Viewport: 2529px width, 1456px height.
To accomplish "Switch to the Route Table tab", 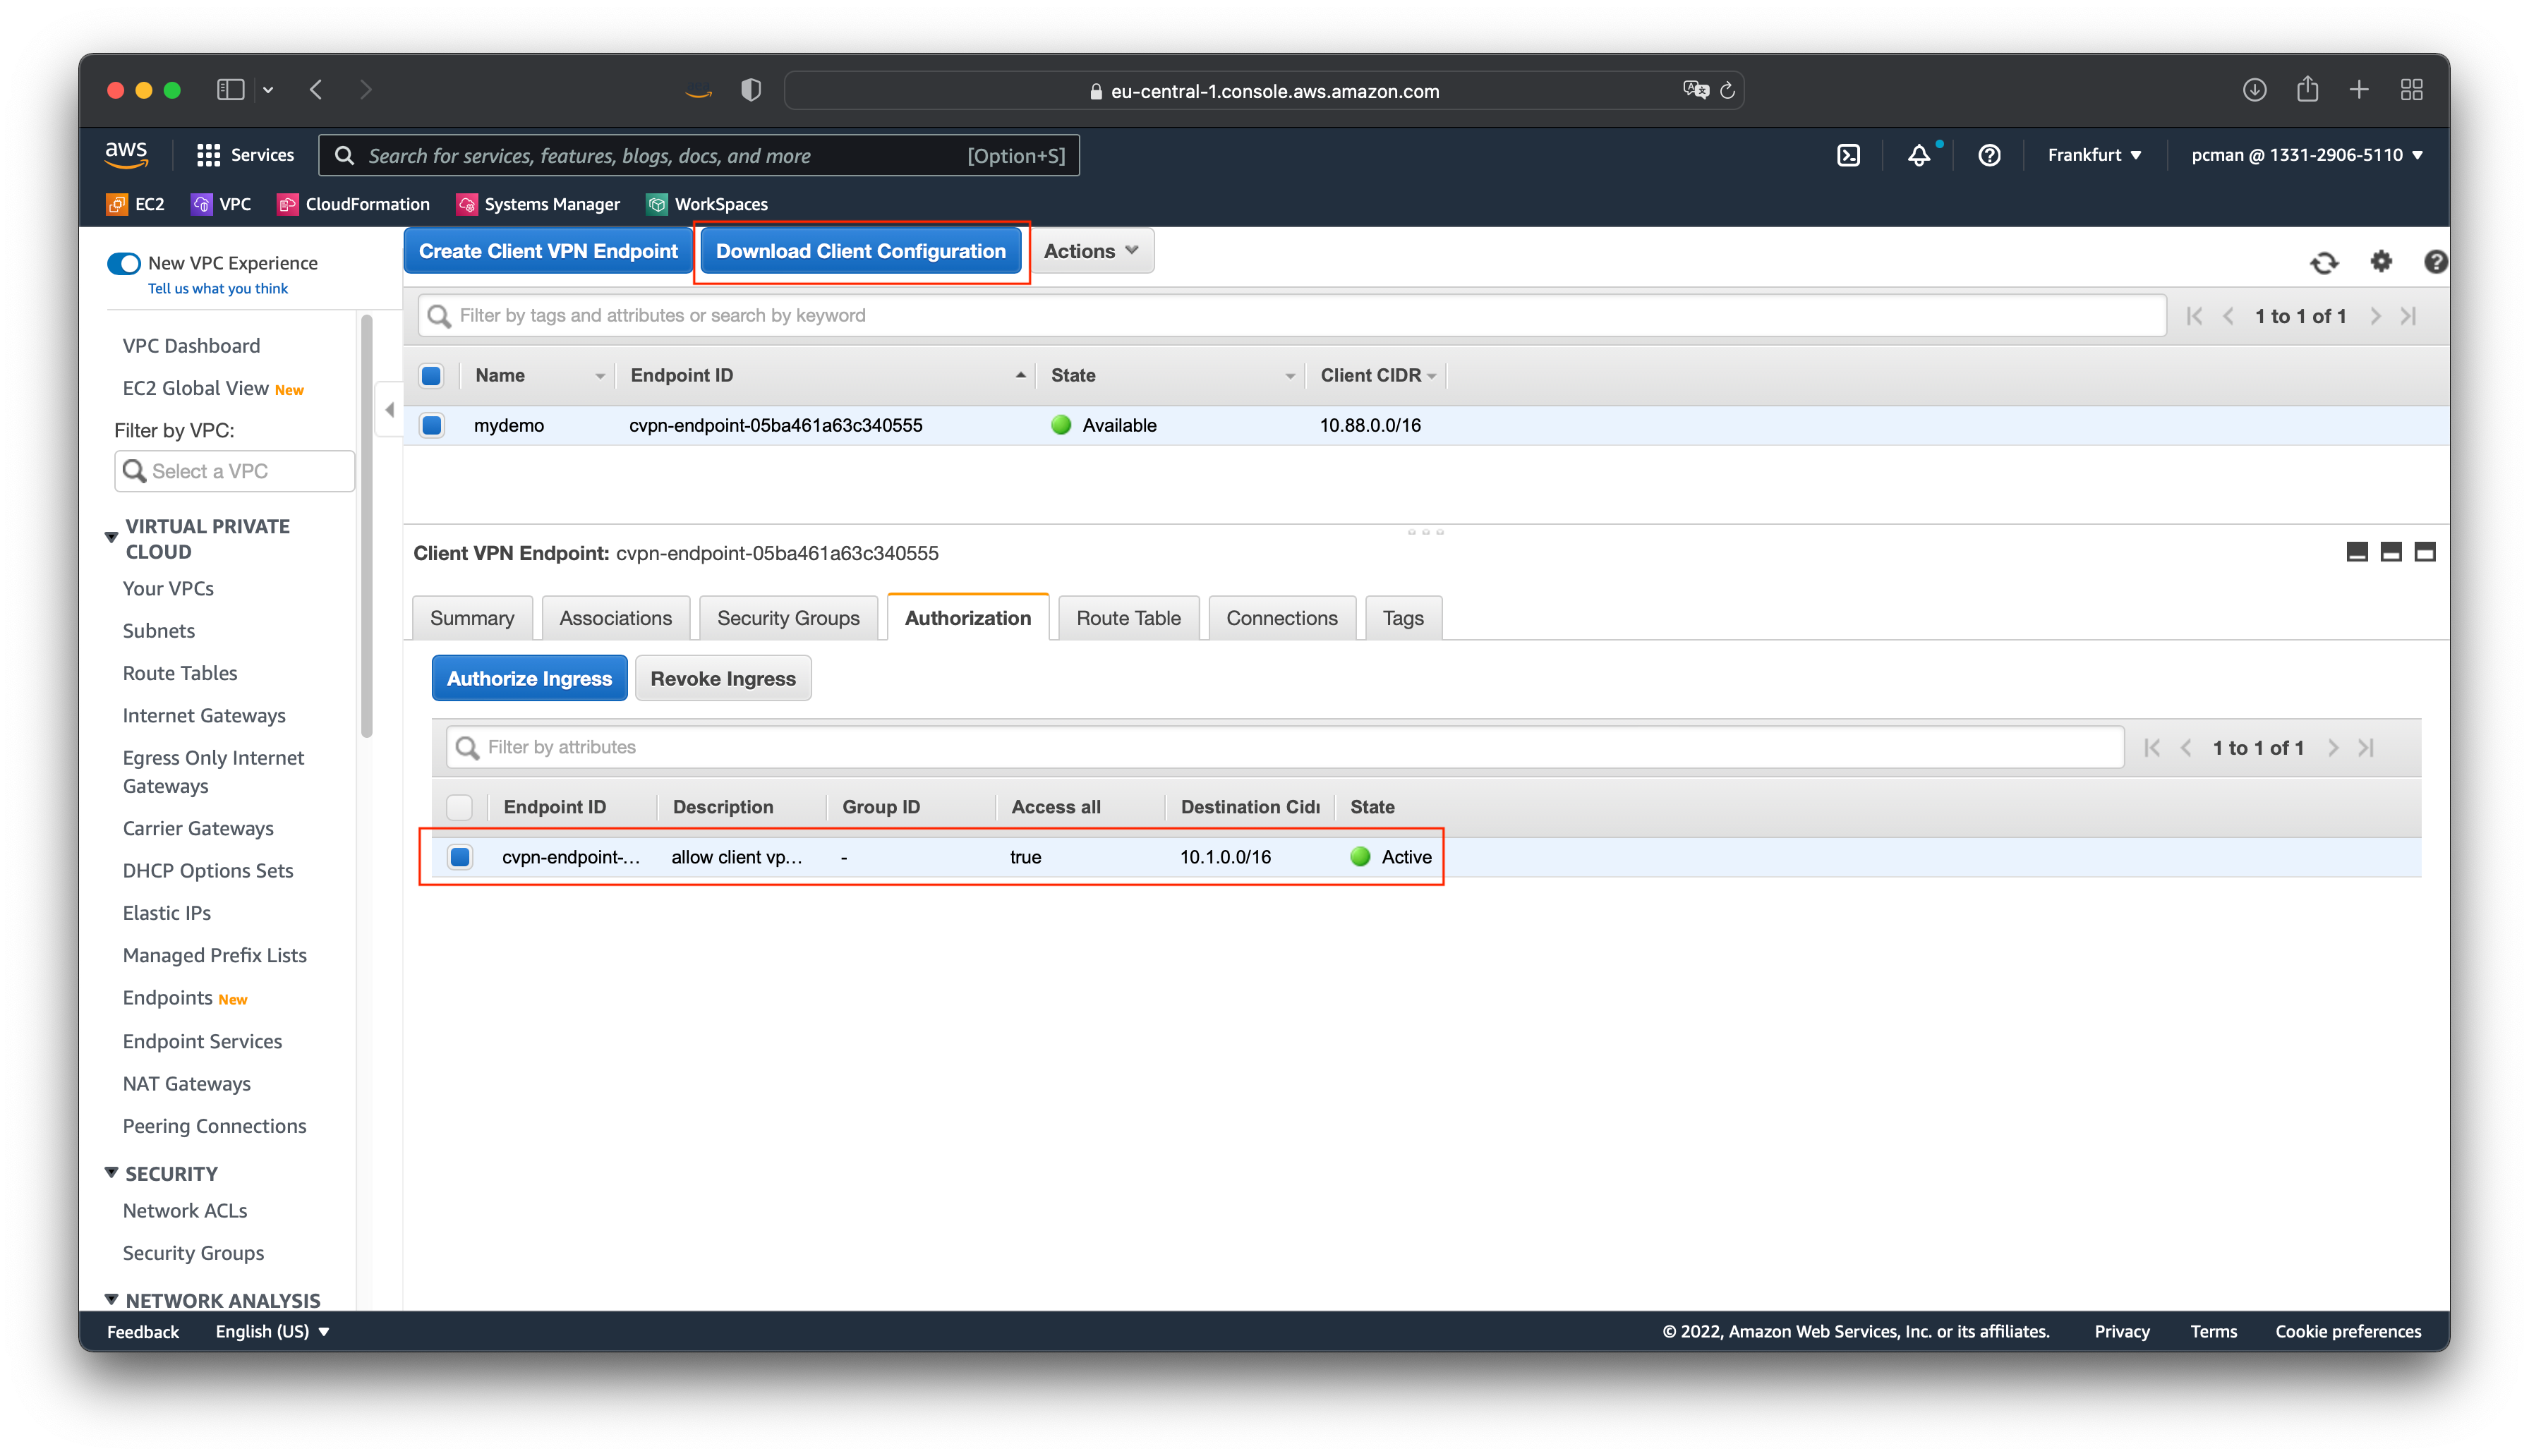I will [x=1128, y=618].
